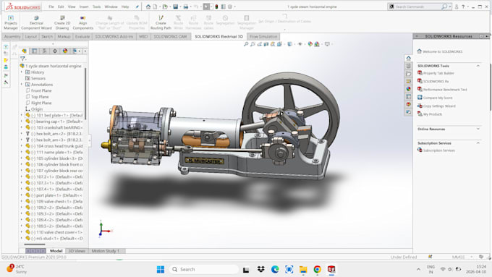Launch the Electrical Component Wizard

[36, 22]
